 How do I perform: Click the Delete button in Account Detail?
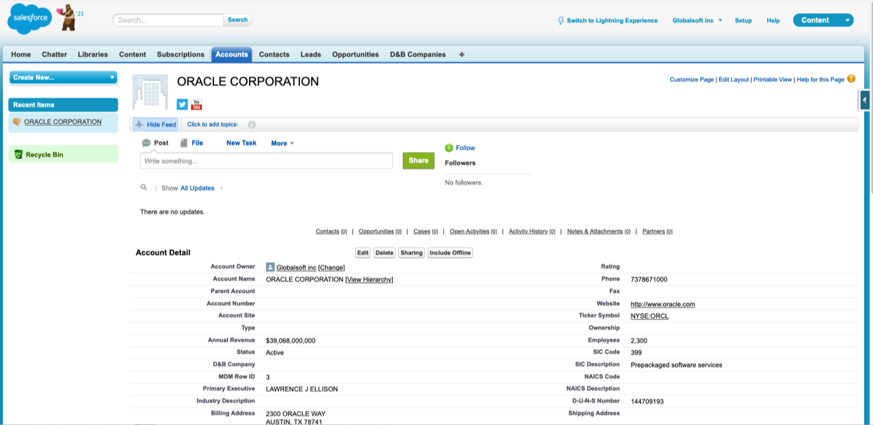pos(385,253)
